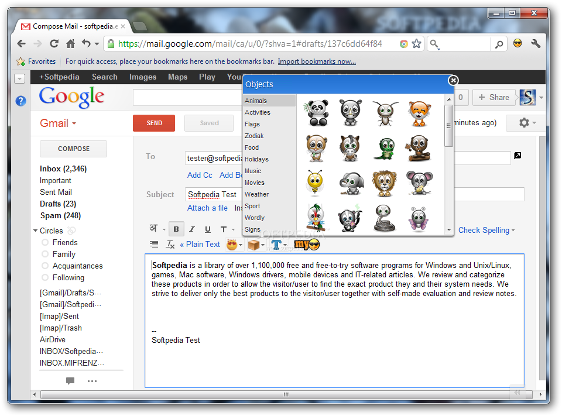Click the red SEND button

154,123
